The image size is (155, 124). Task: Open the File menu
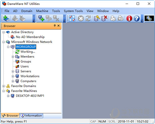[x=7, y=11]
